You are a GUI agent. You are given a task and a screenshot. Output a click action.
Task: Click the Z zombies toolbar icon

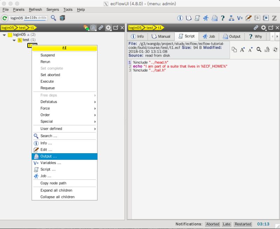pos(274,17)
